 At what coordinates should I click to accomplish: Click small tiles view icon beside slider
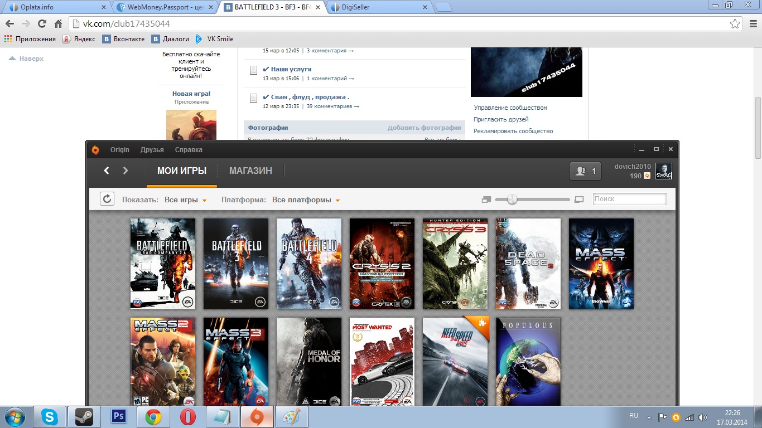[486, 200]
